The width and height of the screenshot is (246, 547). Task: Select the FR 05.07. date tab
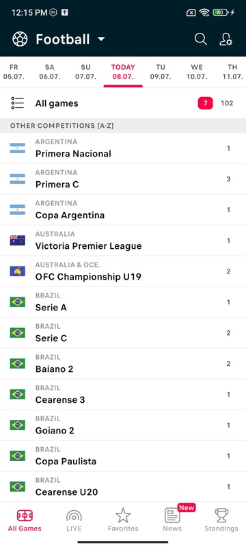pyautogui.click(x=14, y=72)
